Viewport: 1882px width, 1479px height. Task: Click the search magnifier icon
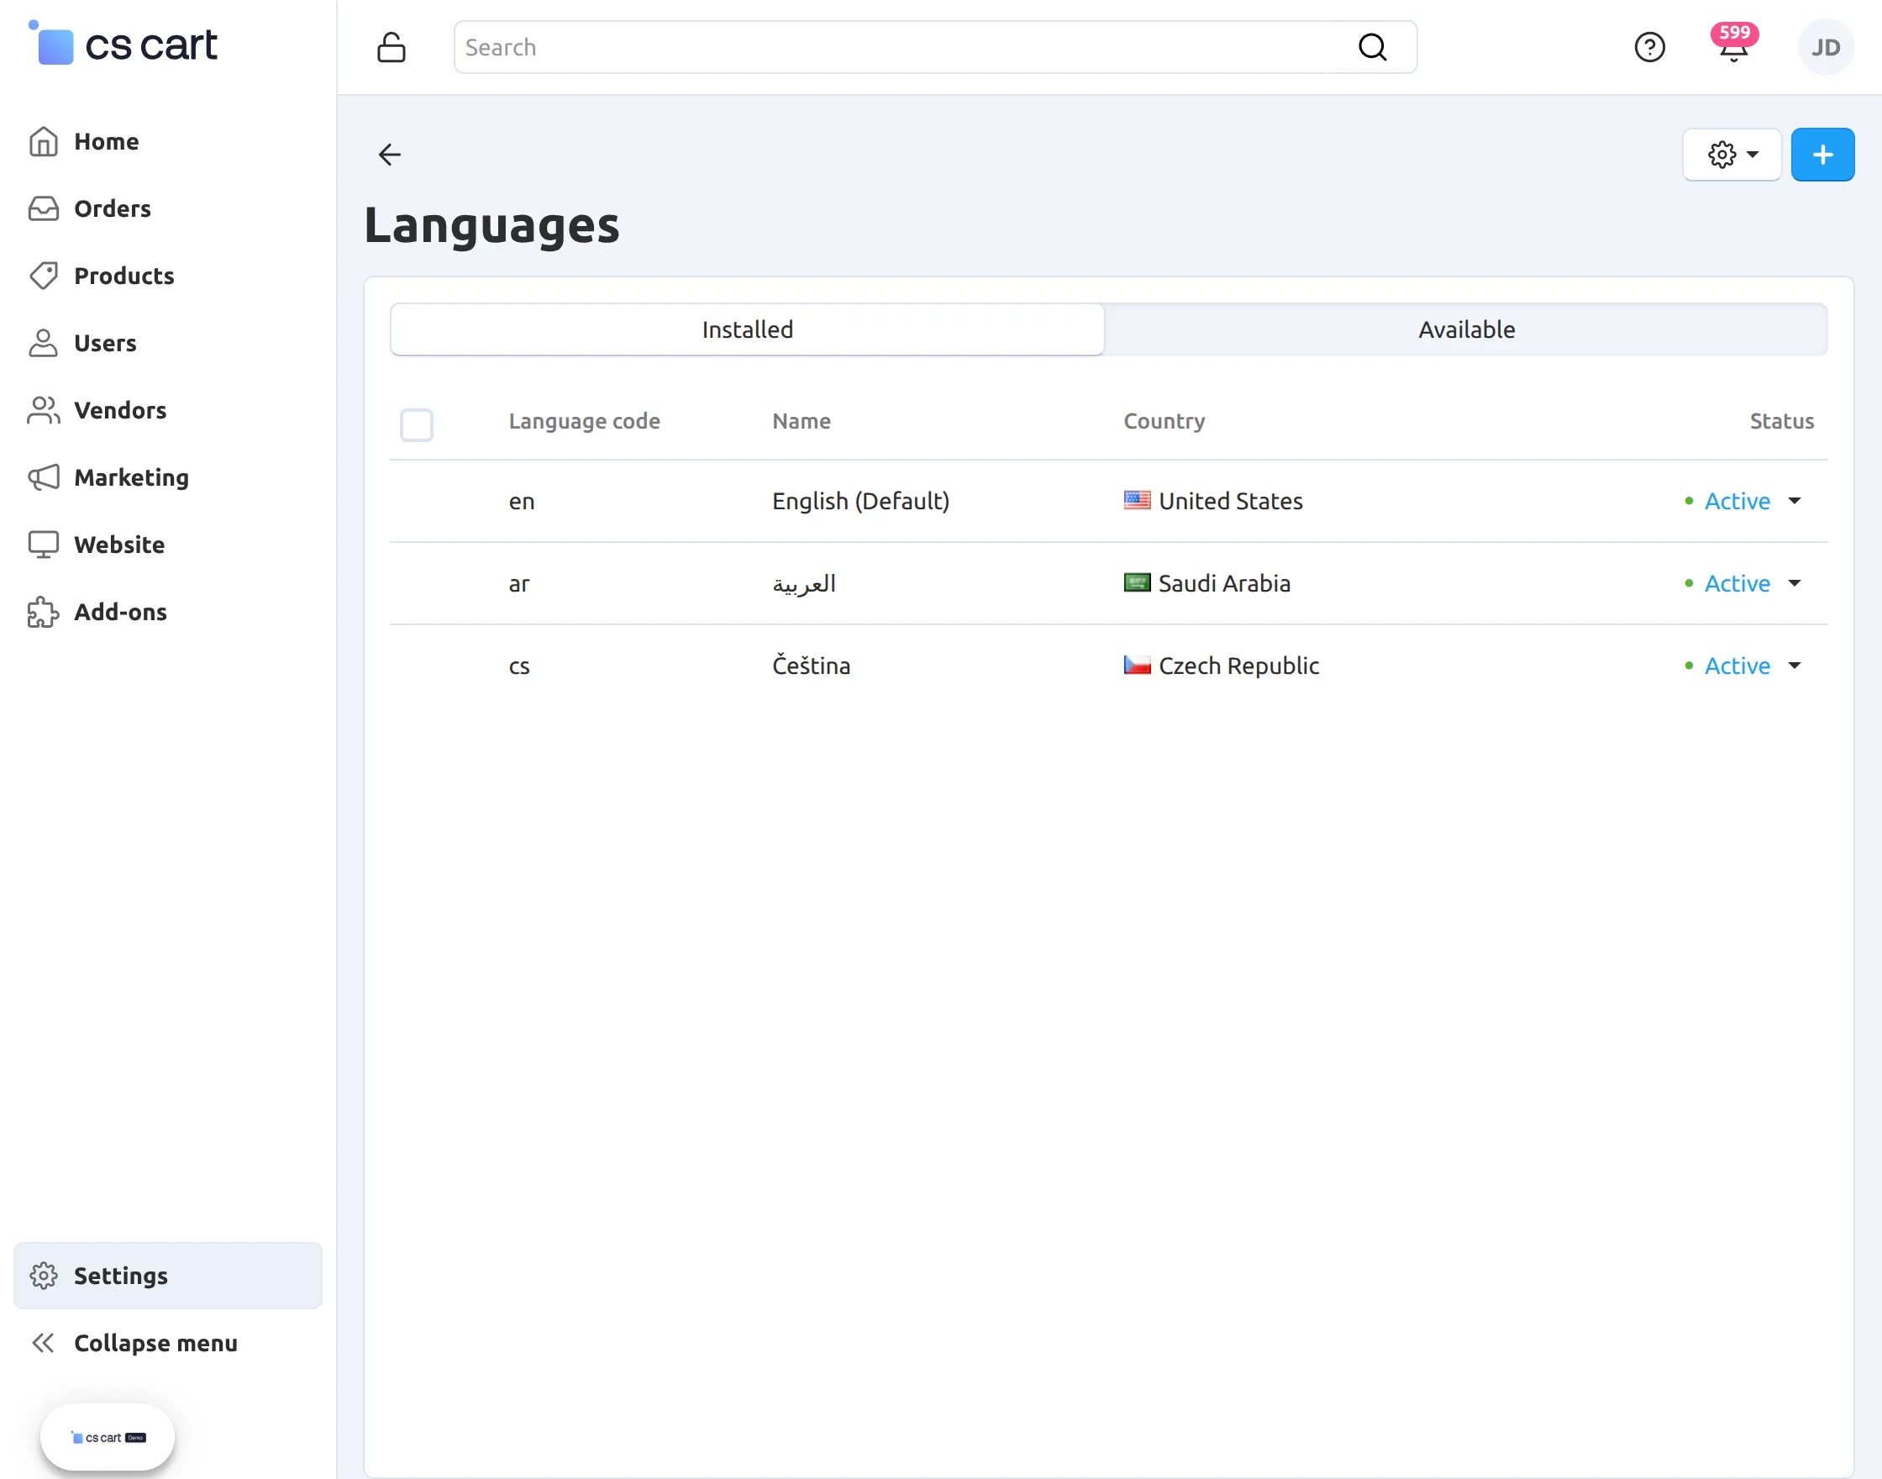click(1372, 48)
